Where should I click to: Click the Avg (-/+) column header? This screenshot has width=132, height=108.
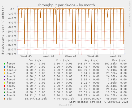click(91, 61)
